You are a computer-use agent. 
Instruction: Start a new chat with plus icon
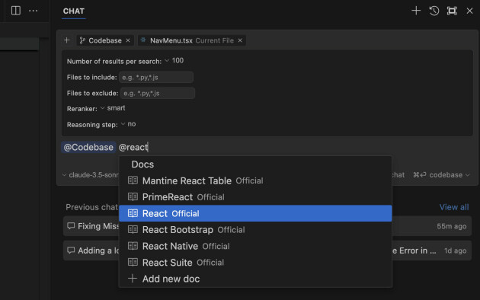416,11
